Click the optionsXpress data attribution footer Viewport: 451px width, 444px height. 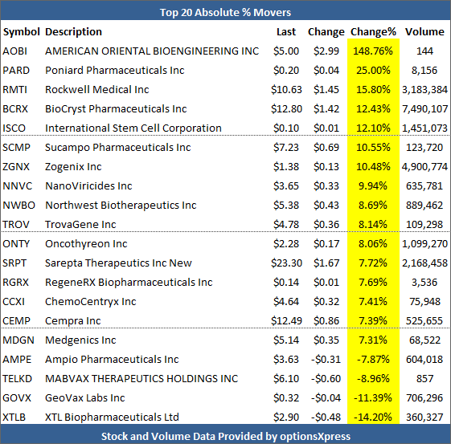pyautogui.click(x=226, y=436)
